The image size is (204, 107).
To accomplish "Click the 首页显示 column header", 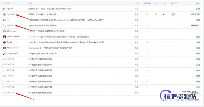I will (x=174, y=4).
